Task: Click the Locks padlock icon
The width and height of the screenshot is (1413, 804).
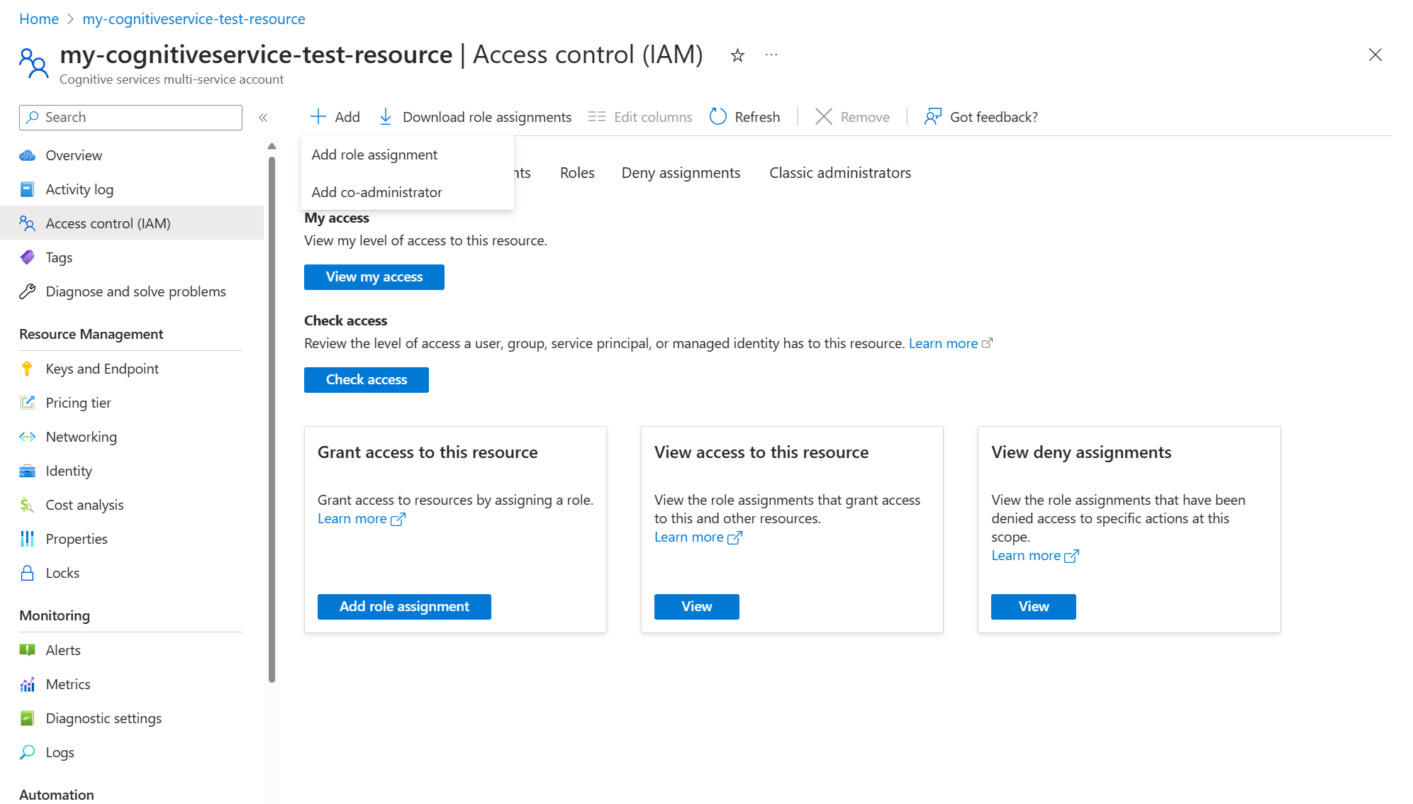Action: point(27,573)
